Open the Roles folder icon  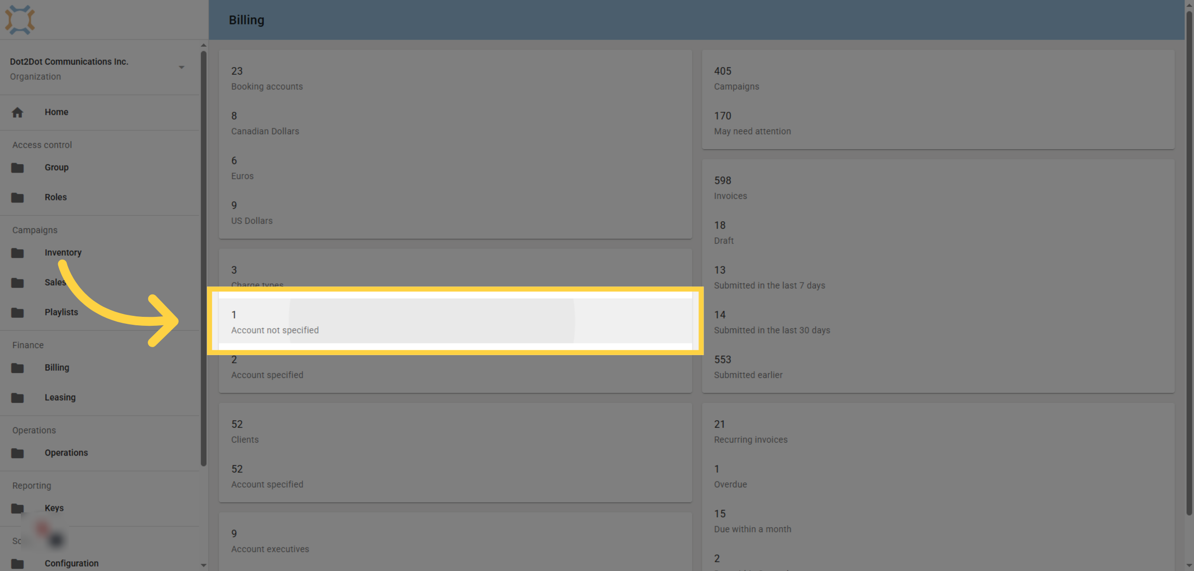click(x=17, y=197)
